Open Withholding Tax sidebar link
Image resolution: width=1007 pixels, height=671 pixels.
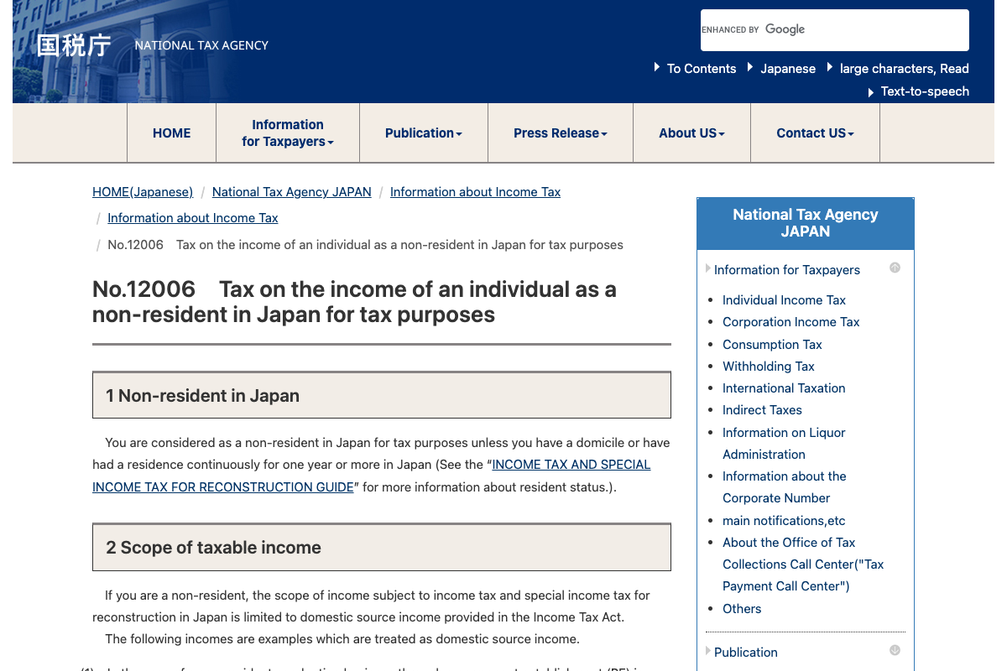click(768, 367)
